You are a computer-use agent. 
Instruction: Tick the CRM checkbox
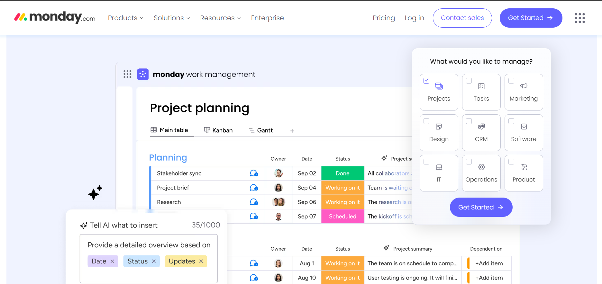(469, 121)
